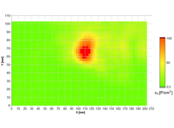Viewport: 174px width, 128px height.
Task: Select the 160 value on color scale
Action: click(x=169, y=38)
